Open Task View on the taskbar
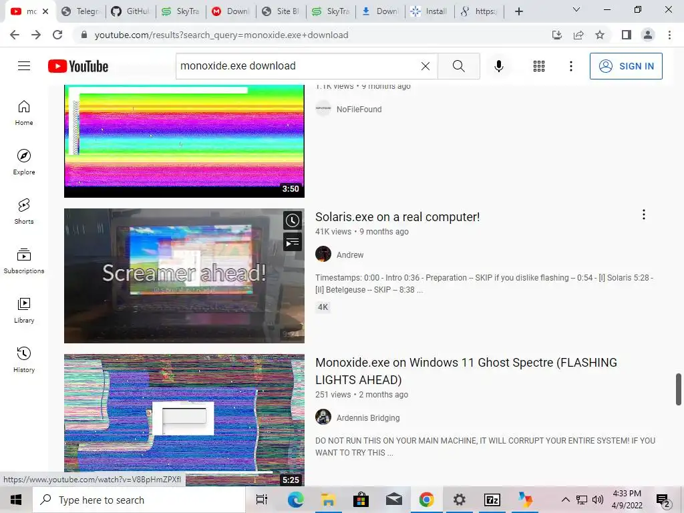Screen dimensions: 684x513 (262, 500)
